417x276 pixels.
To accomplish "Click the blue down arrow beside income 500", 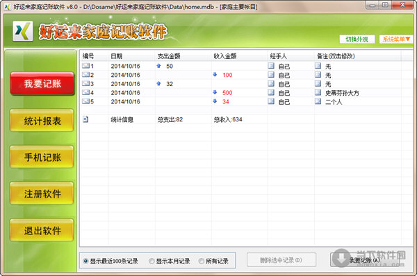I will click(x=215, y=92).
